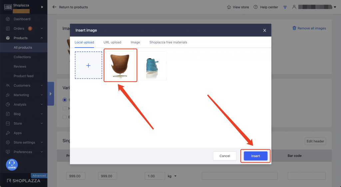Click the plus upload box
The image size is (341, 187).
pyautogui.click(x=89, y=65)
